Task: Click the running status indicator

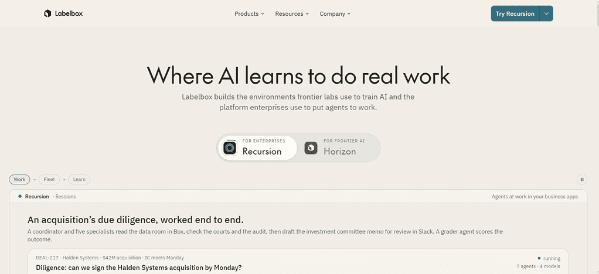Action: click(x=549, y=258)
